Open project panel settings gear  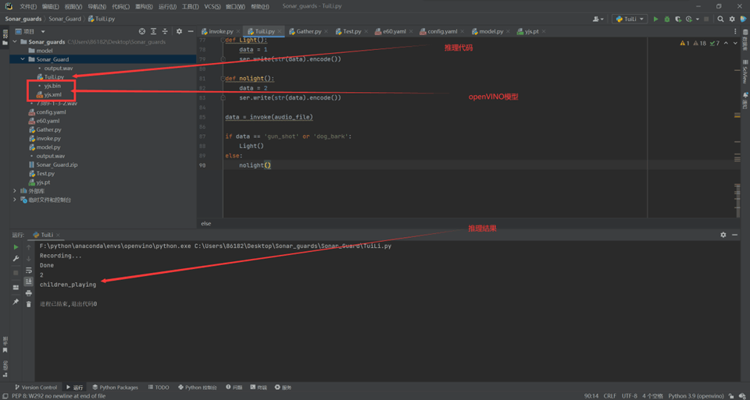(x=179, y=31)
